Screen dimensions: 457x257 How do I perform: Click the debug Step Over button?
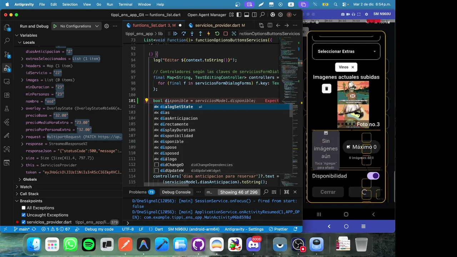tap(184, 34)
